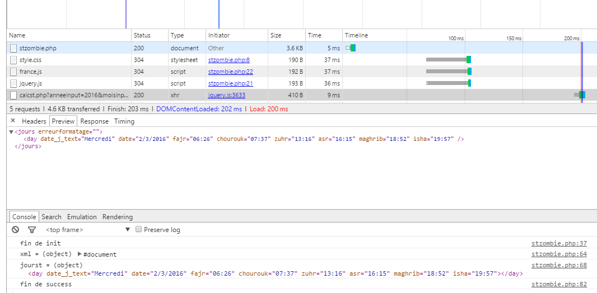The width and height of the screenshot is (597, 293).
Task: Click the clear console icon
Action: (15, 230)
